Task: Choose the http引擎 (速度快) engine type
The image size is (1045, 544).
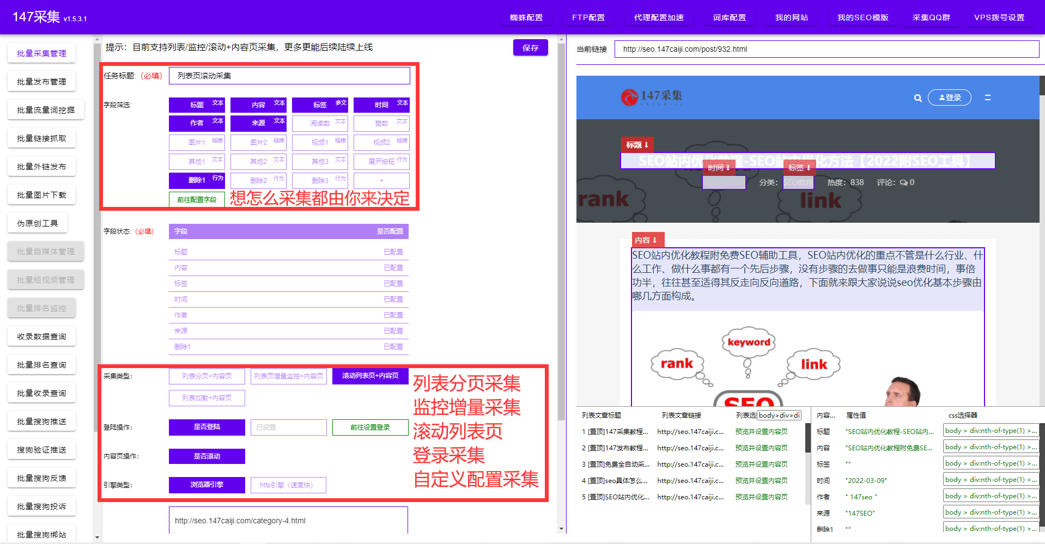Action: coord(288,485)
